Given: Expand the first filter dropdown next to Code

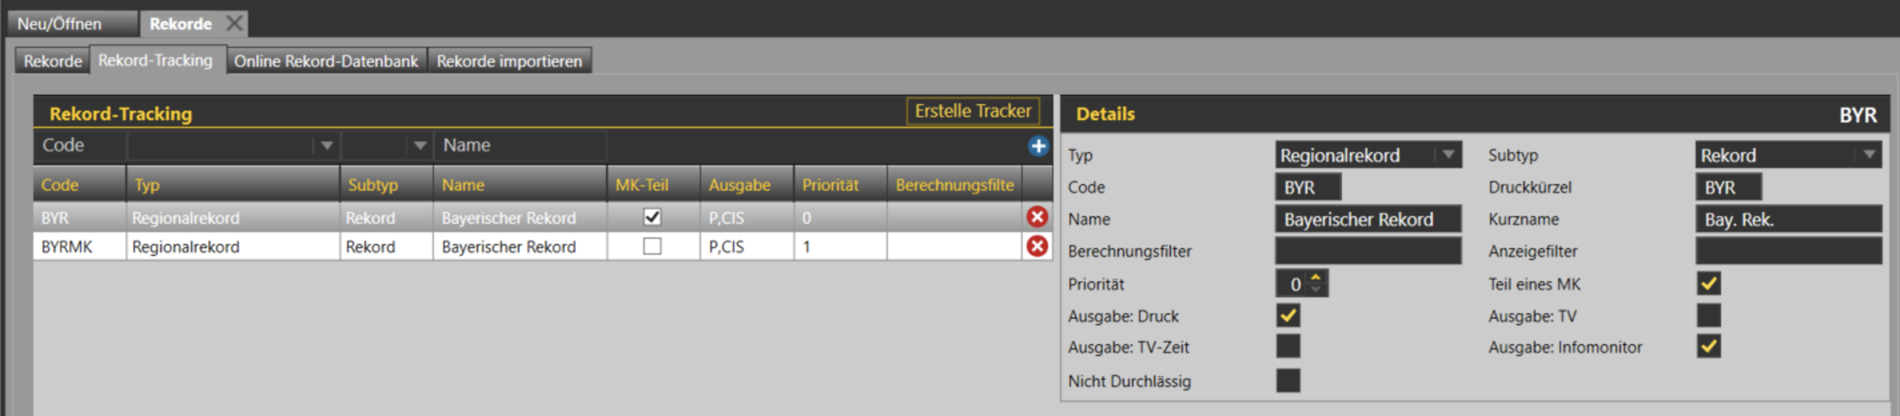Looking at the screenshot, I should coord(326,146).
